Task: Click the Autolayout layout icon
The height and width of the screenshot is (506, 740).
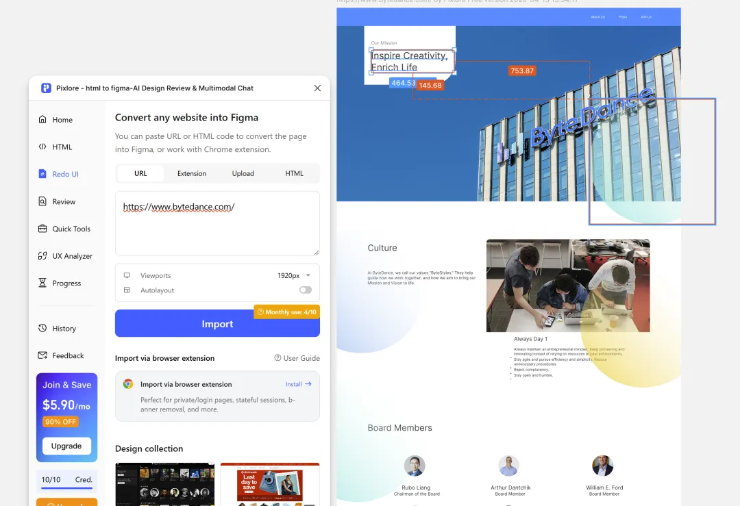Action: tap(127, 290)
